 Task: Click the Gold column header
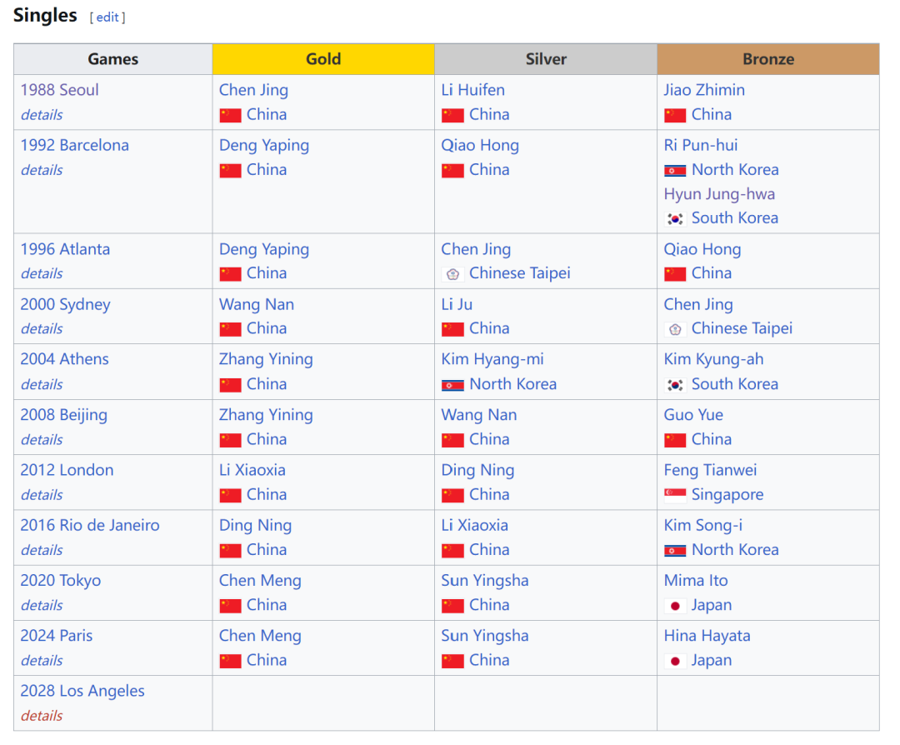[x=323, y=59]
